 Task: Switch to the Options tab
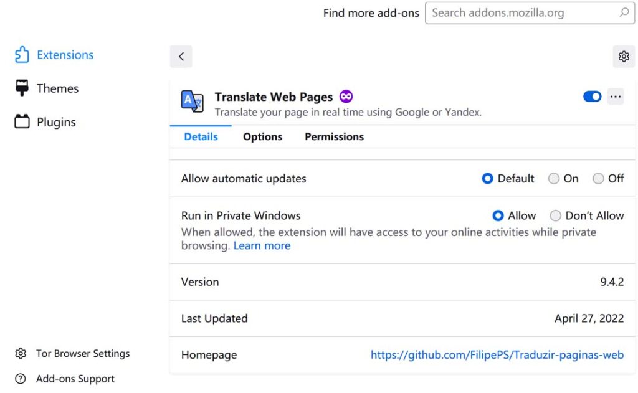point(262,136)
